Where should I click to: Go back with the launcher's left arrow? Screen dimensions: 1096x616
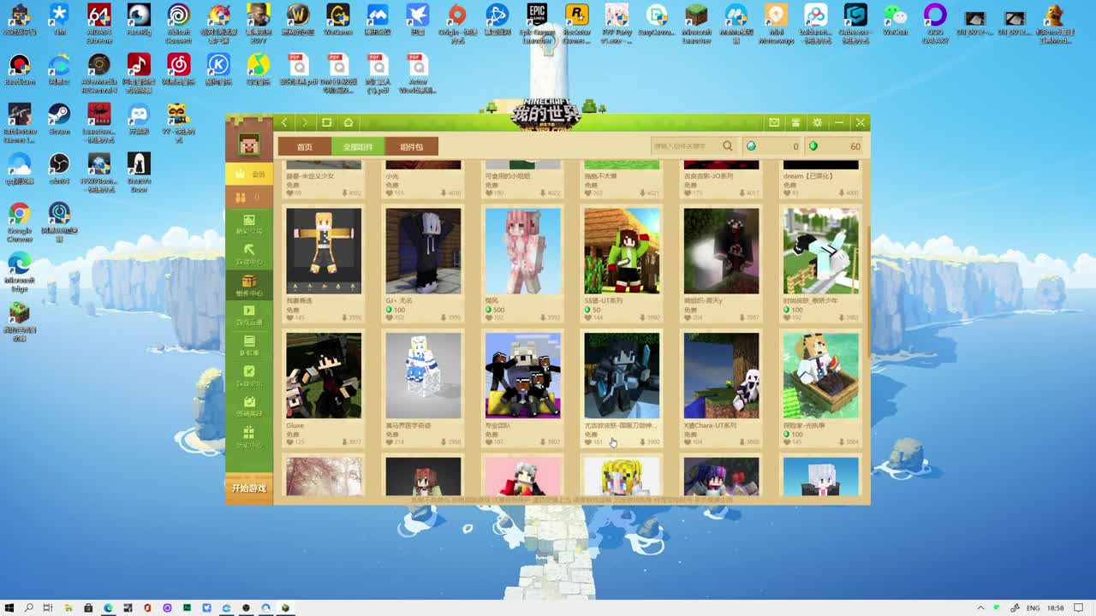click(284, 122)
